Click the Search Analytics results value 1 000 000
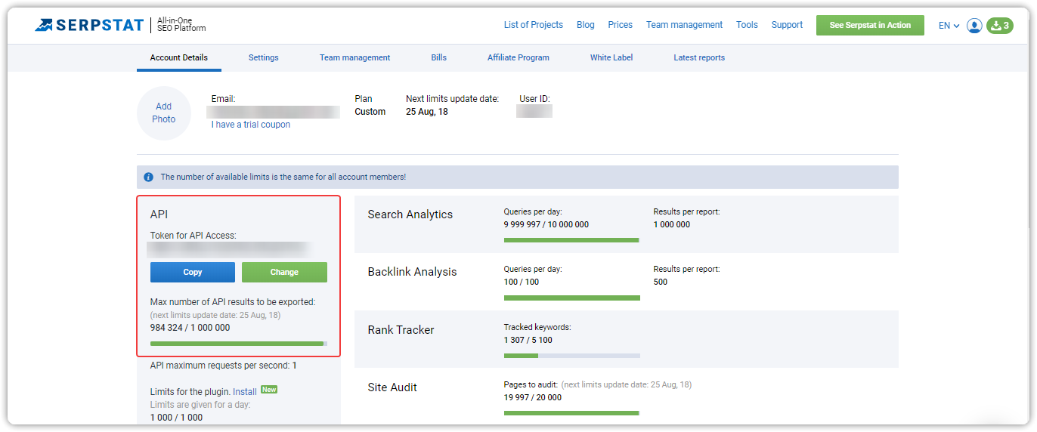This screenshot has height=432, width=1037. click(x=672, y=224)
